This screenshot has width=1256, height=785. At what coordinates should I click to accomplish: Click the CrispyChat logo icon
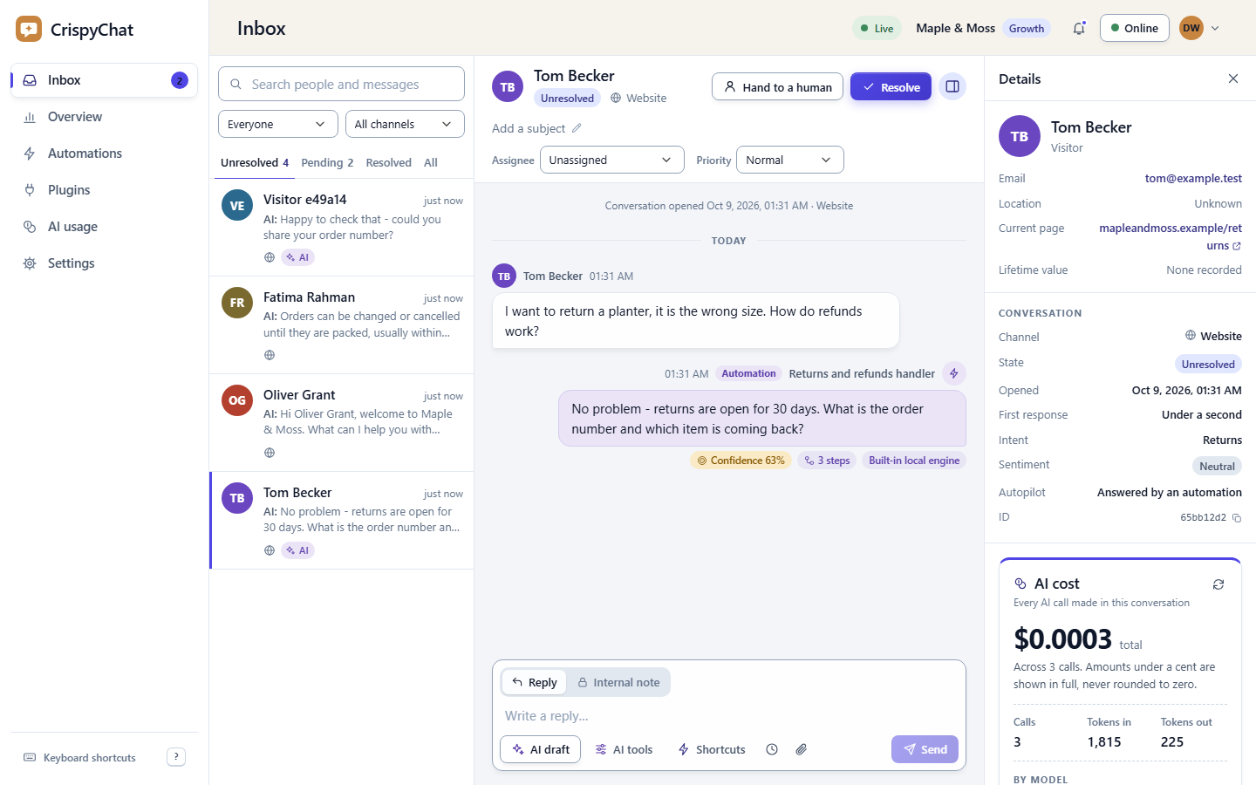[29, 29]
